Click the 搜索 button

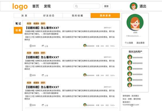(106, 6)
